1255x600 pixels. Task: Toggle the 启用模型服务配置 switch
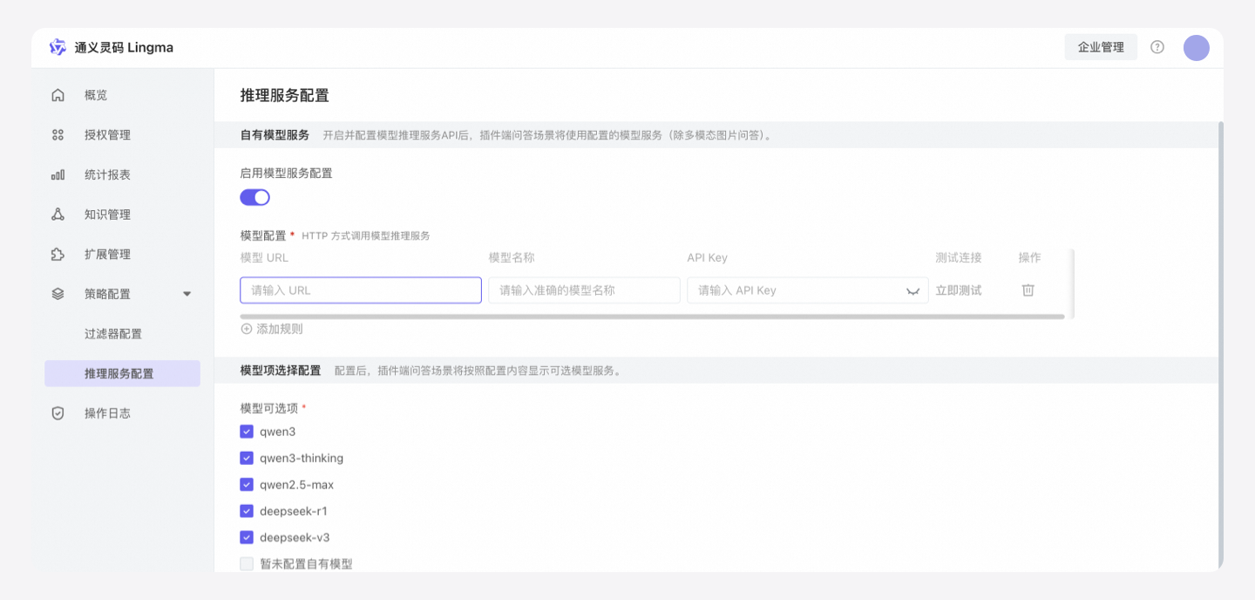click(254, 197)
